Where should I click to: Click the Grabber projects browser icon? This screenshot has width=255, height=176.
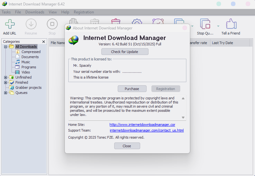pyautogui.click(x=12, y=88)
